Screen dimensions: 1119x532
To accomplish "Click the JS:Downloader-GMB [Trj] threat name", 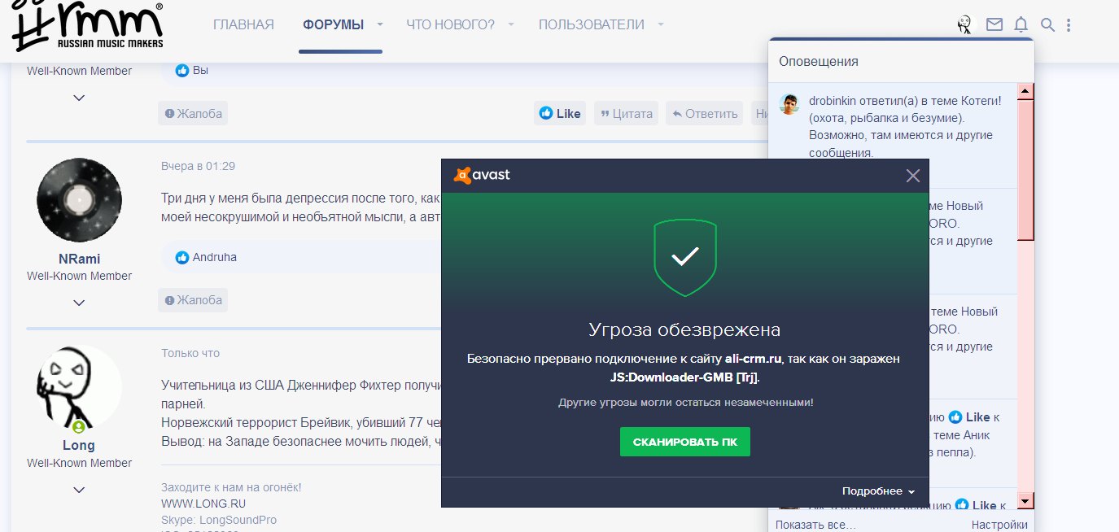I will tap(684, 377).
